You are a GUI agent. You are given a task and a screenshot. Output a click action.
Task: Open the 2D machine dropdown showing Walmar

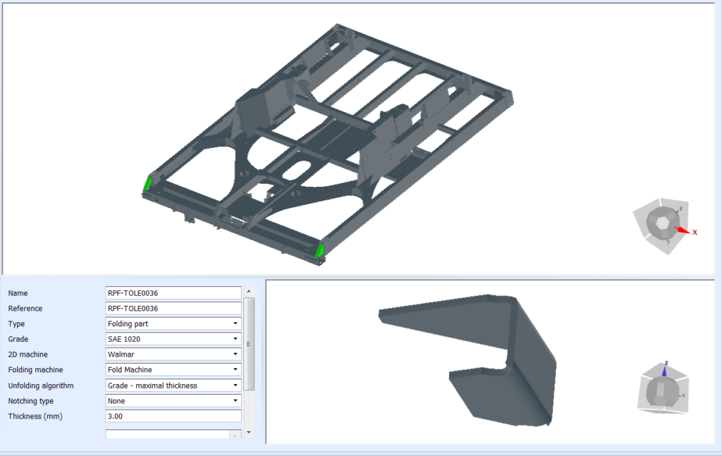pyautogui.click(x=235, y=354)
